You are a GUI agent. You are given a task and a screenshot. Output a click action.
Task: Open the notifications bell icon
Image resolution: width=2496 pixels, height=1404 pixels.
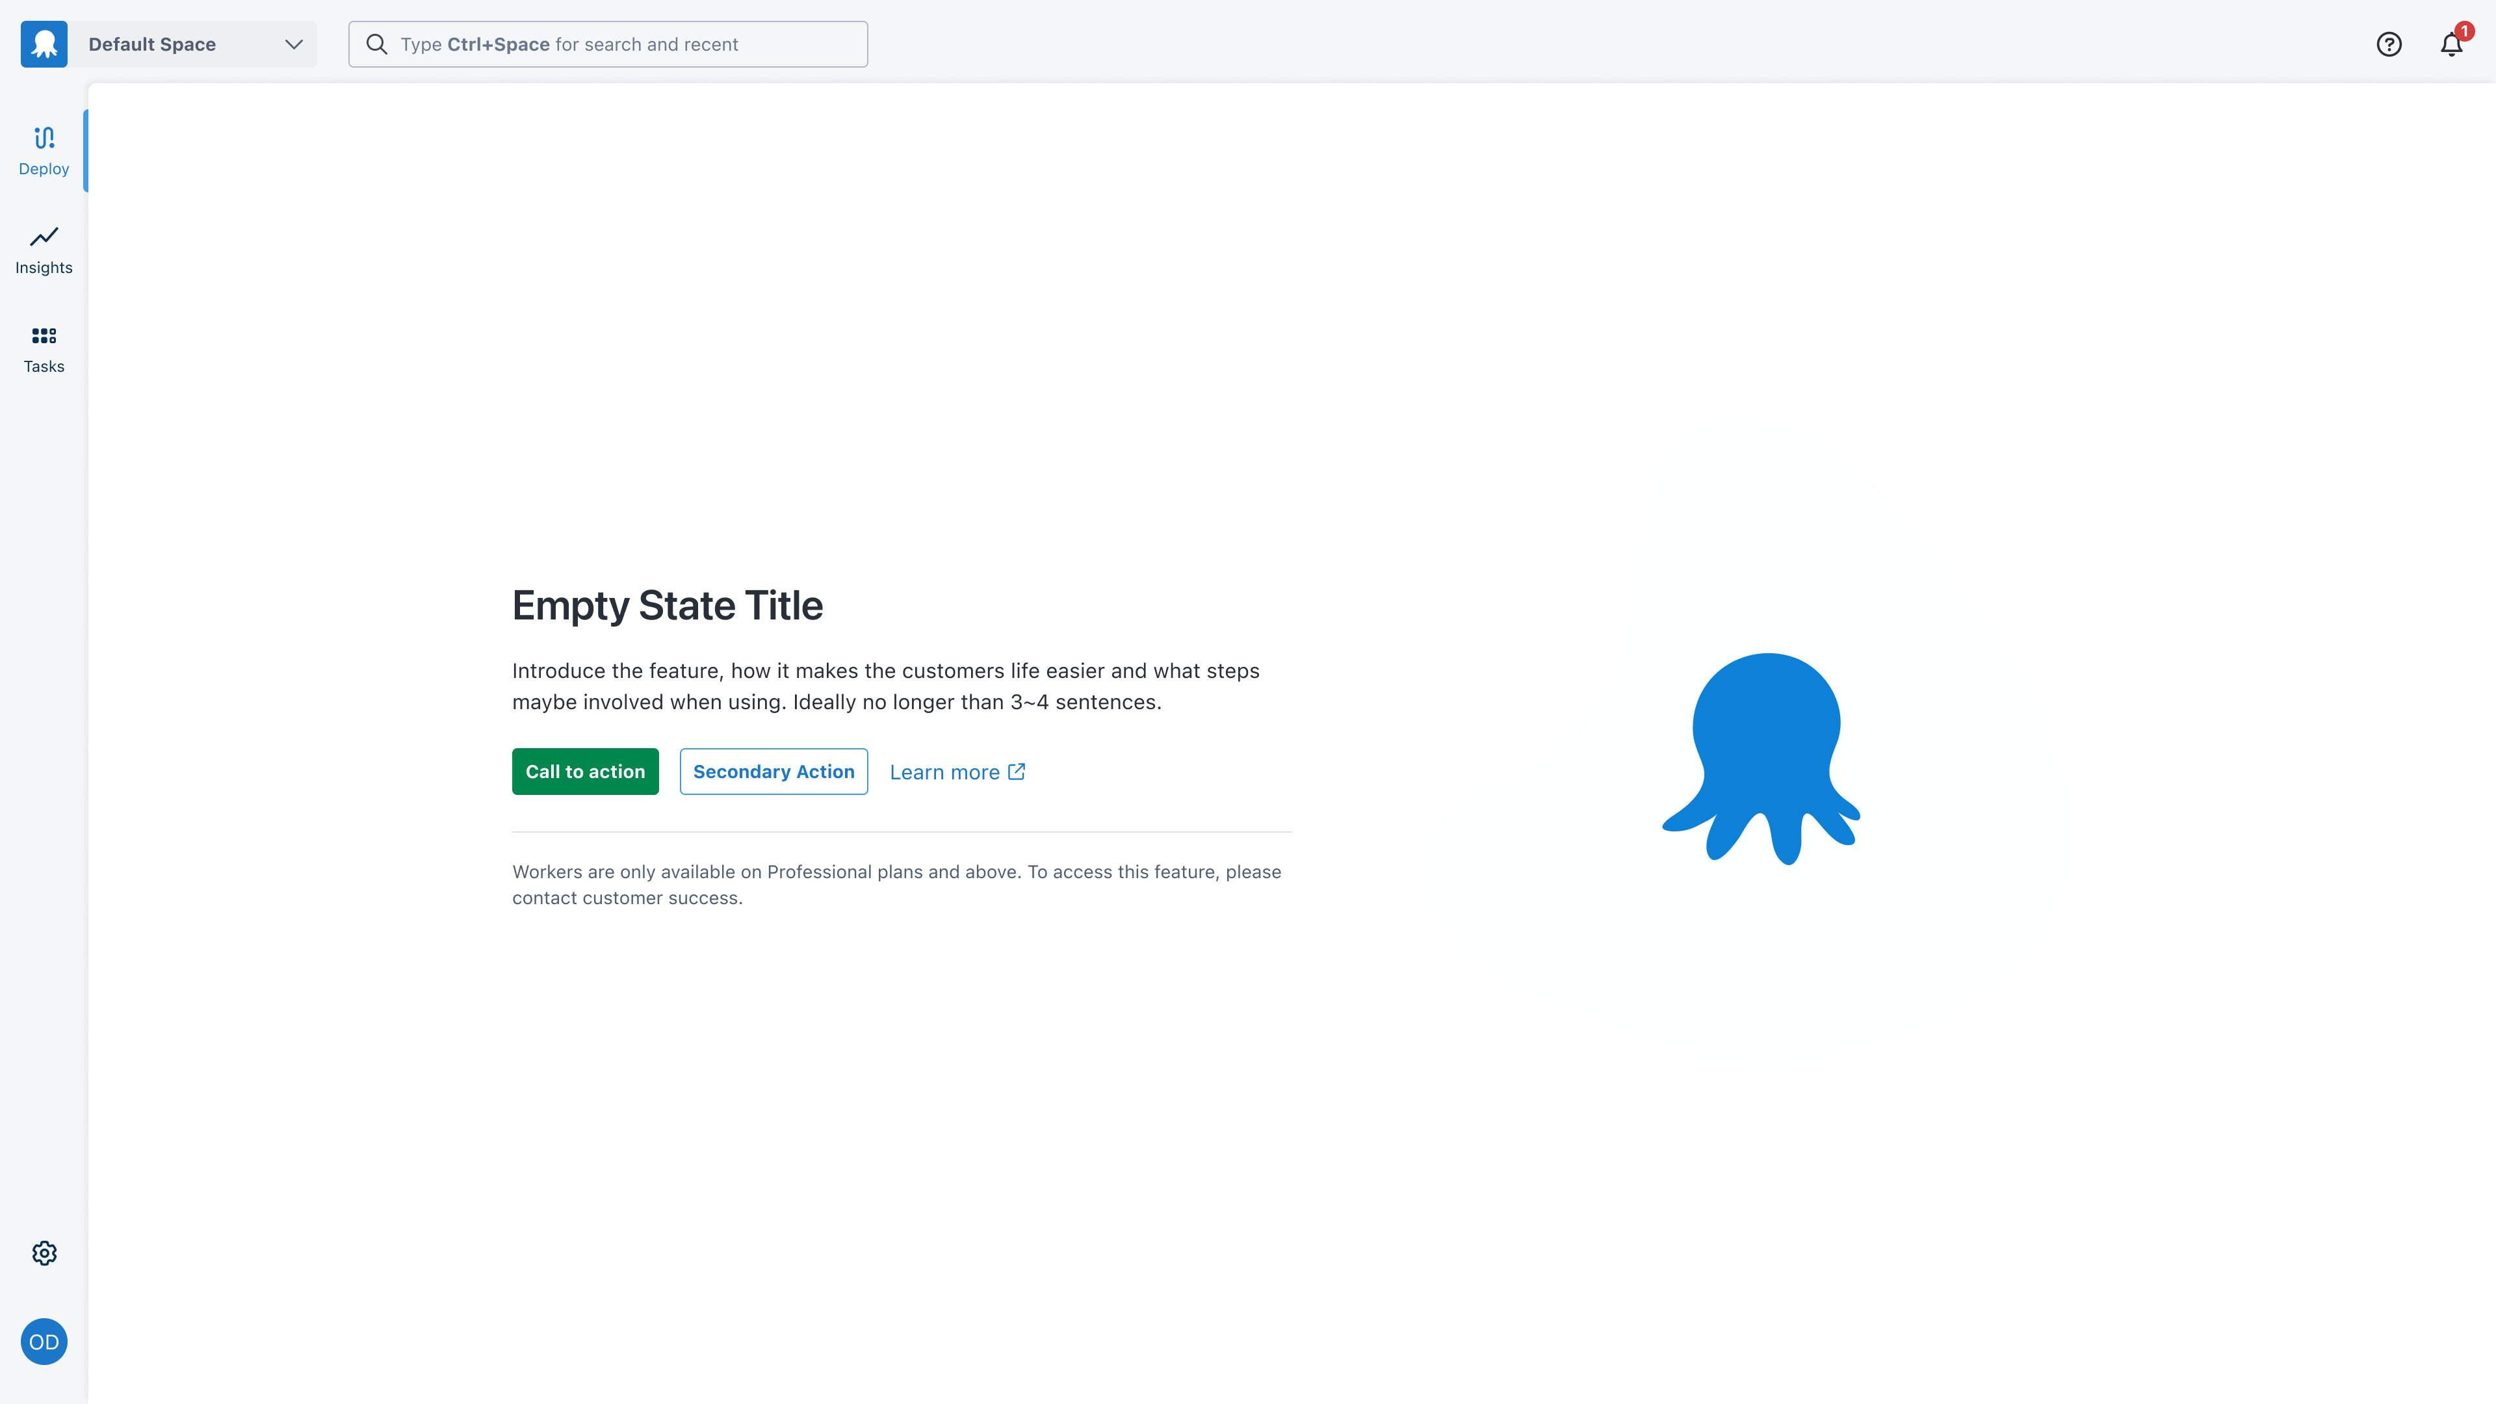2451,45
